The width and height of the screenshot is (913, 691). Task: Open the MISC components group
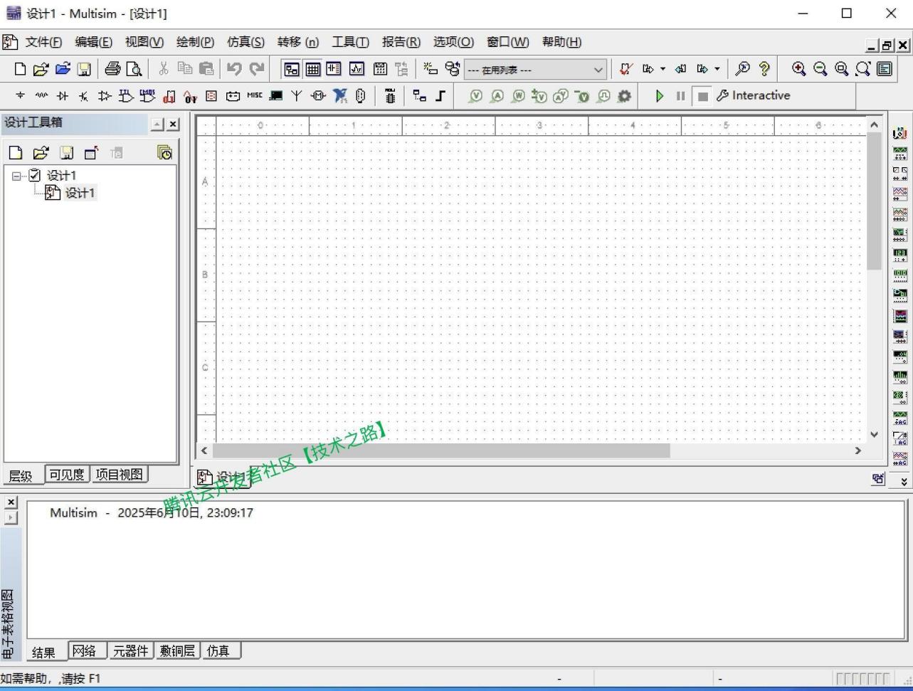[x=254, y=95]
